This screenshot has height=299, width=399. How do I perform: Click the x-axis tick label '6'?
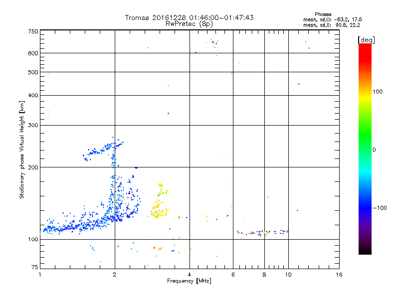(x=233, y=275)
